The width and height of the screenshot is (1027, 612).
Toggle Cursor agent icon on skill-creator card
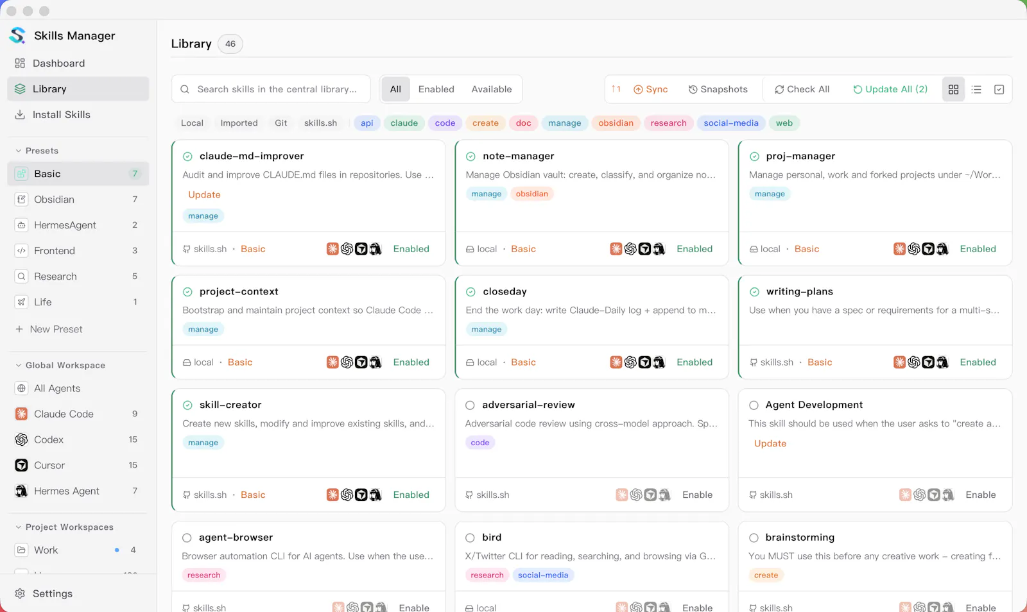pos(361,495)
